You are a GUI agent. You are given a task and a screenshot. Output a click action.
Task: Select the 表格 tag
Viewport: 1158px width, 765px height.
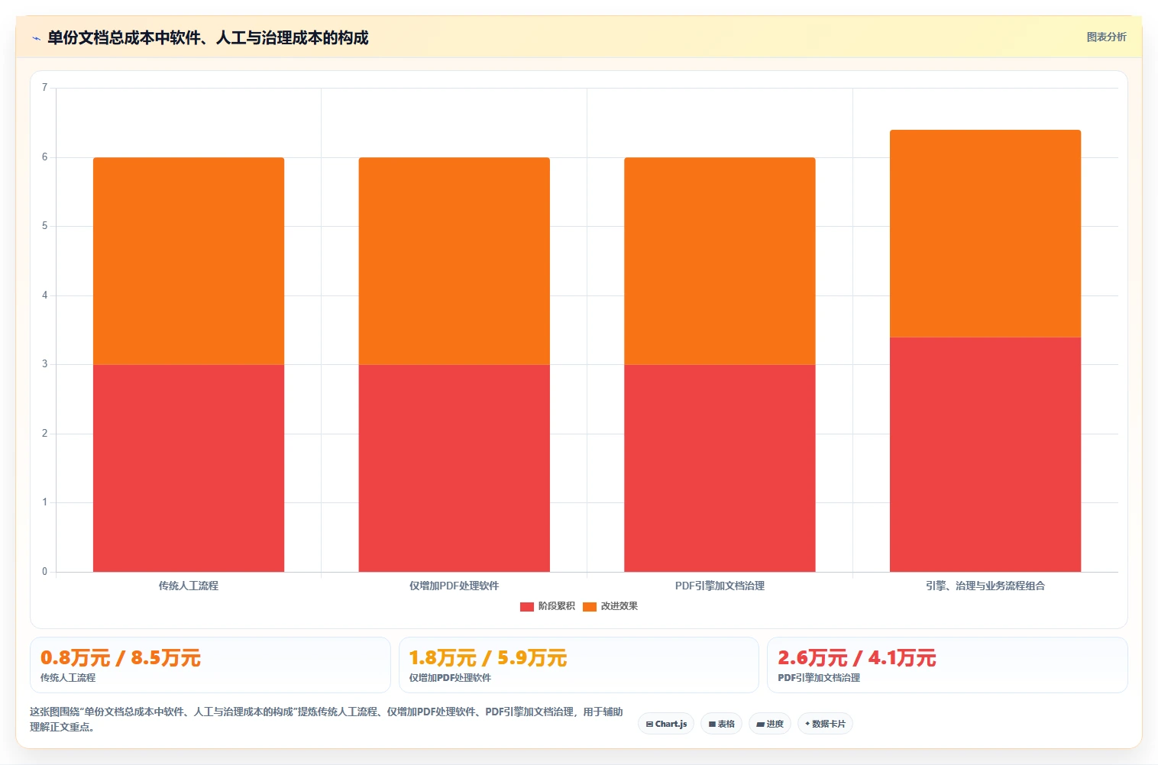721,724
